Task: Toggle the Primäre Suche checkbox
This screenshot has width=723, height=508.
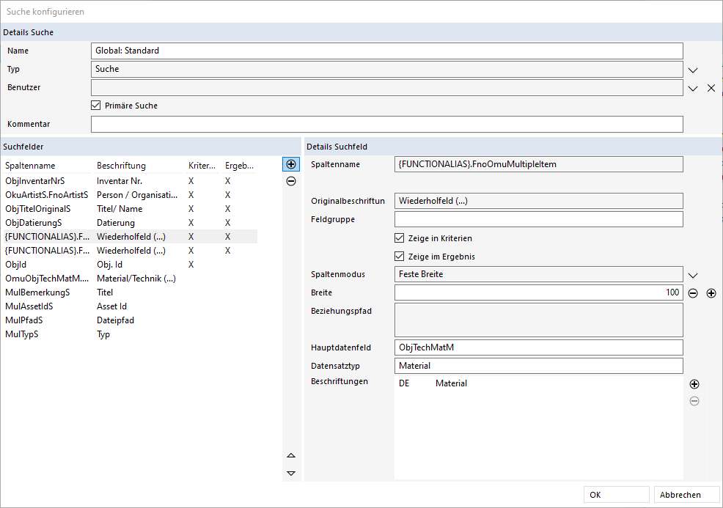Action: [x=96, y=106]
